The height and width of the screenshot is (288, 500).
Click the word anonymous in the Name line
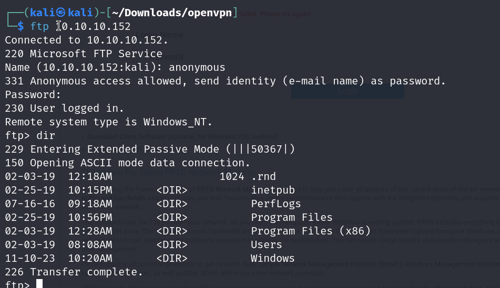tap(197, 67)
